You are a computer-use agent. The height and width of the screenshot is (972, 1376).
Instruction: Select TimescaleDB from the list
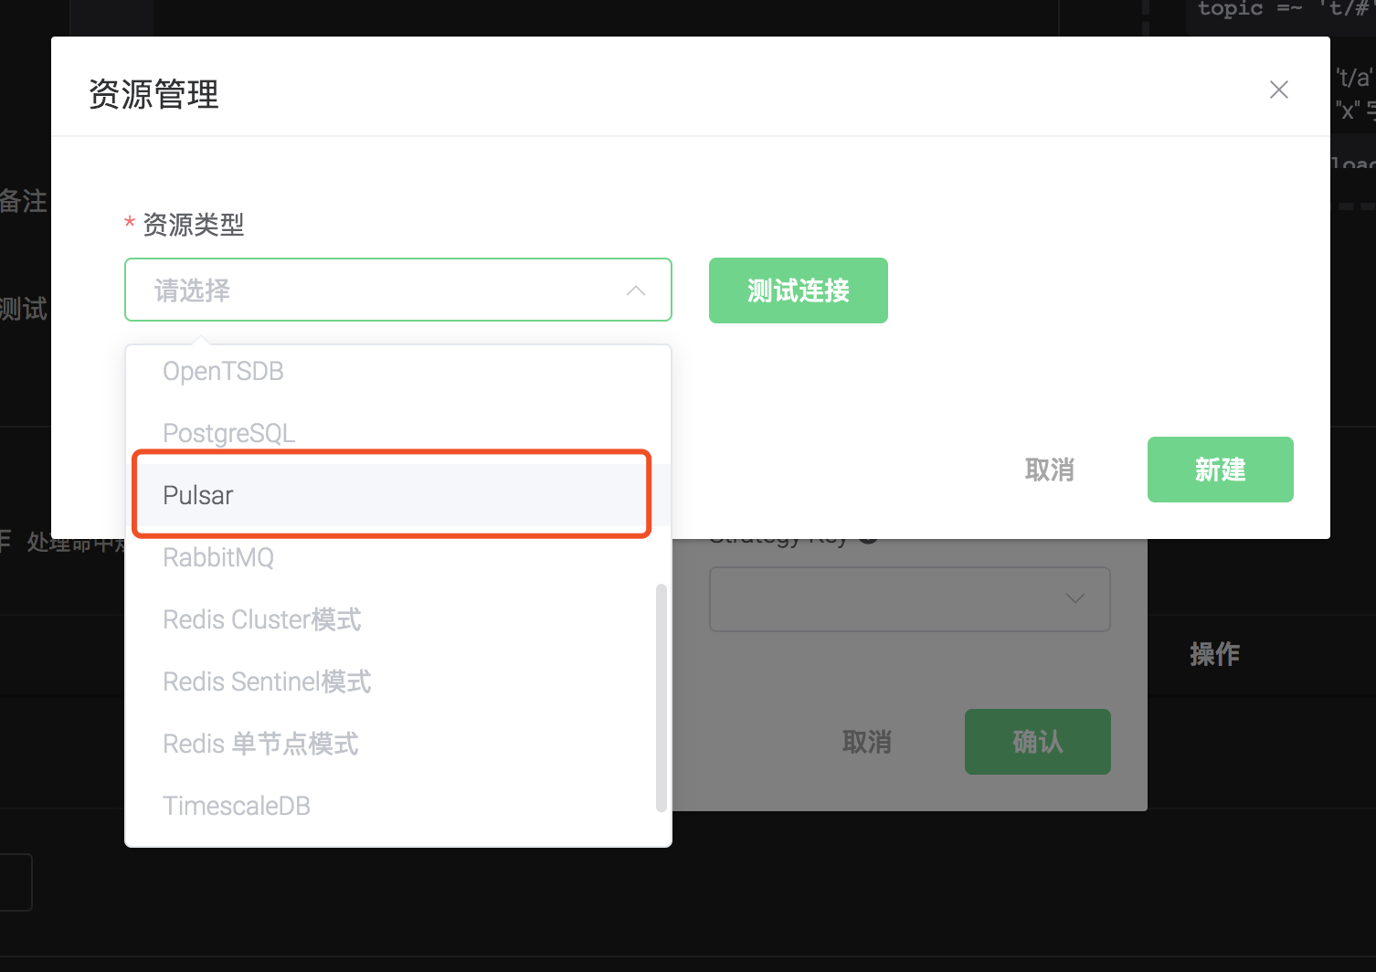(x=237, y=806)
